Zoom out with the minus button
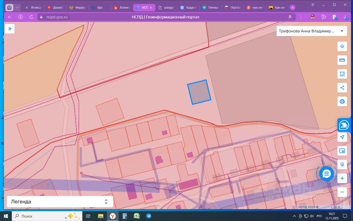This screenshot has height=221, width=353. click(342, 192)
